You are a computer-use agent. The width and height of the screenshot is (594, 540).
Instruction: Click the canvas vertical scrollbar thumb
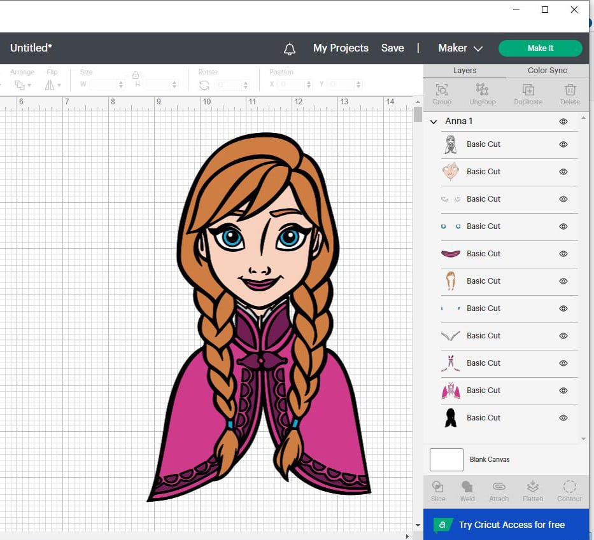[418, 114]
